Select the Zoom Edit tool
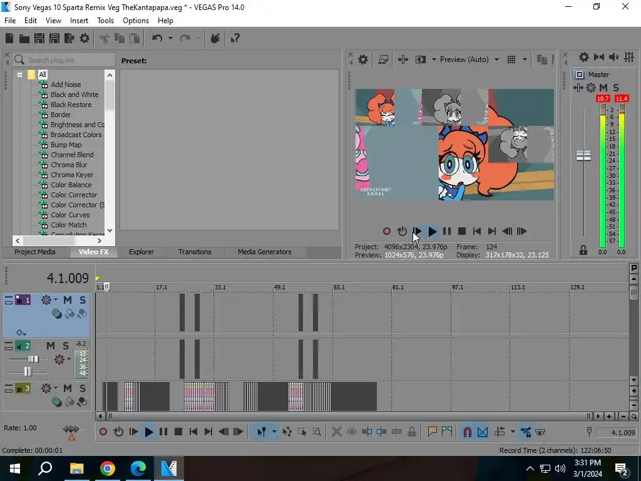The image size is (641, 481). tap(317, 432)
